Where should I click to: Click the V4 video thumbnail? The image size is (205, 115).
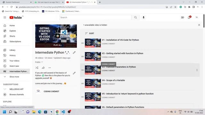tap(93, 83)
